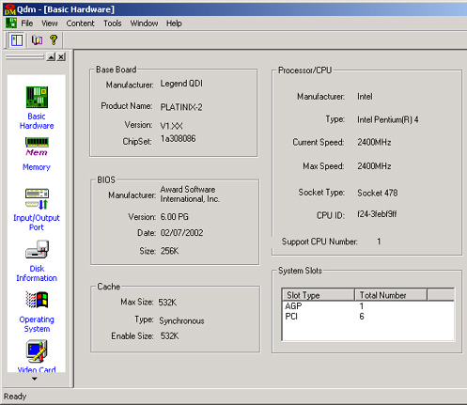
Task: Click the Legend QDI manufacturer value
Action: tap(181, 84)
